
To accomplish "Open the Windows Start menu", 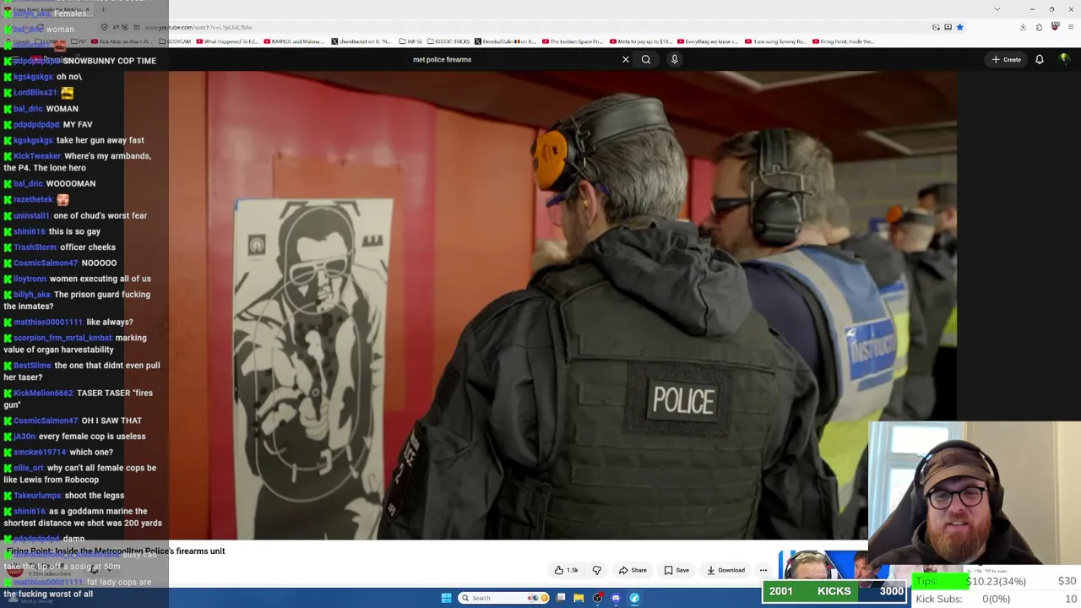I will [x=446, y=598].
